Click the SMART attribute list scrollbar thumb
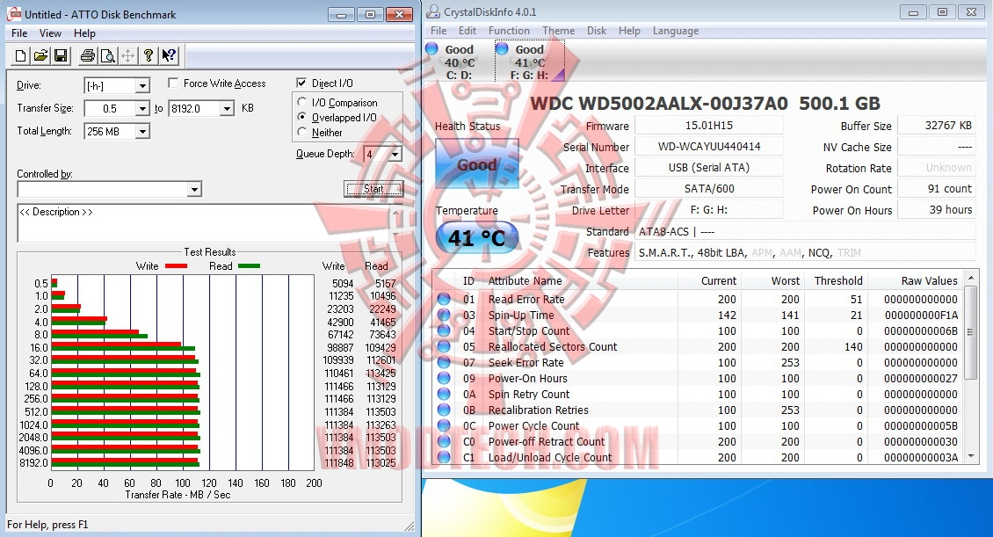Screen dimensions: 993x537 coord(970,332)
